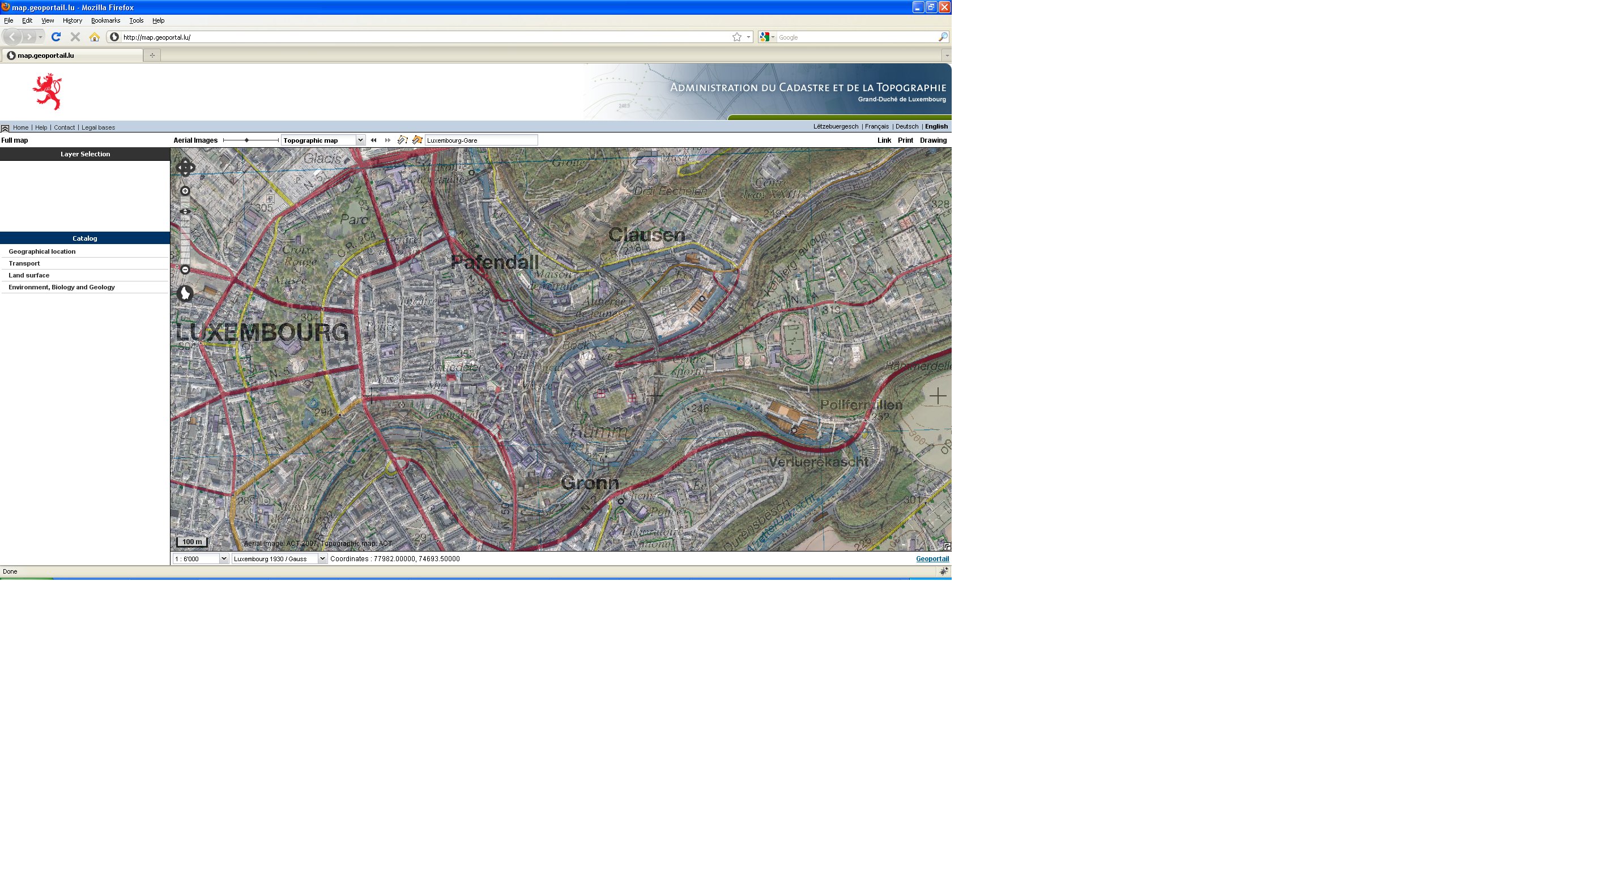
Task: Go to next map extent with double-right arrow
Action: click(x=387, y=140)
